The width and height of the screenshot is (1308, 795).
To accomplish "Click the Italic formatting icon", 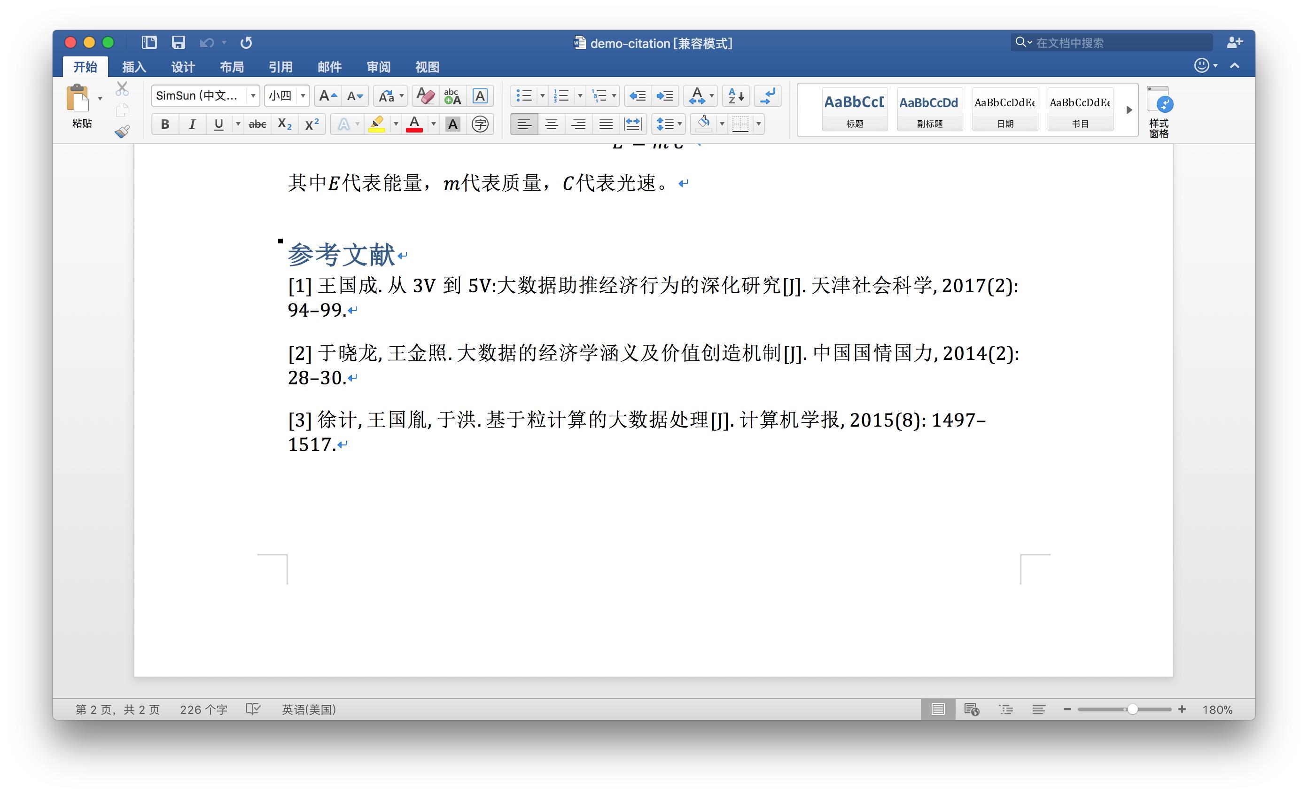I will (x=191, y=125).
